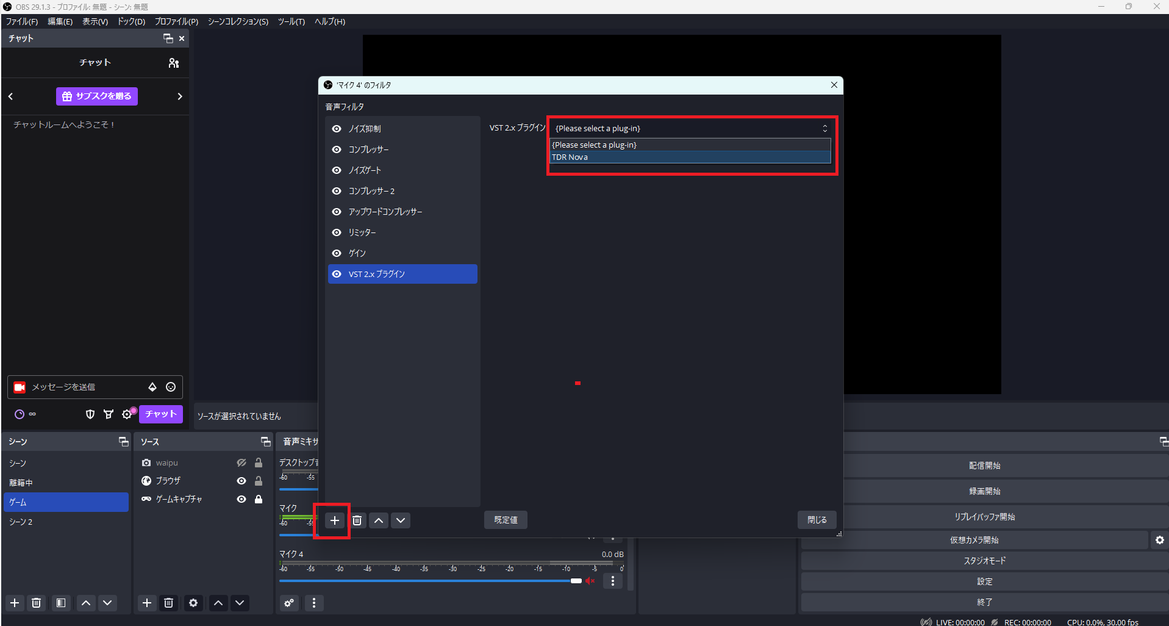The height and width of the screenshot is (626, 1169).
Task: Remove the selected scene
Action: [37, 603]
